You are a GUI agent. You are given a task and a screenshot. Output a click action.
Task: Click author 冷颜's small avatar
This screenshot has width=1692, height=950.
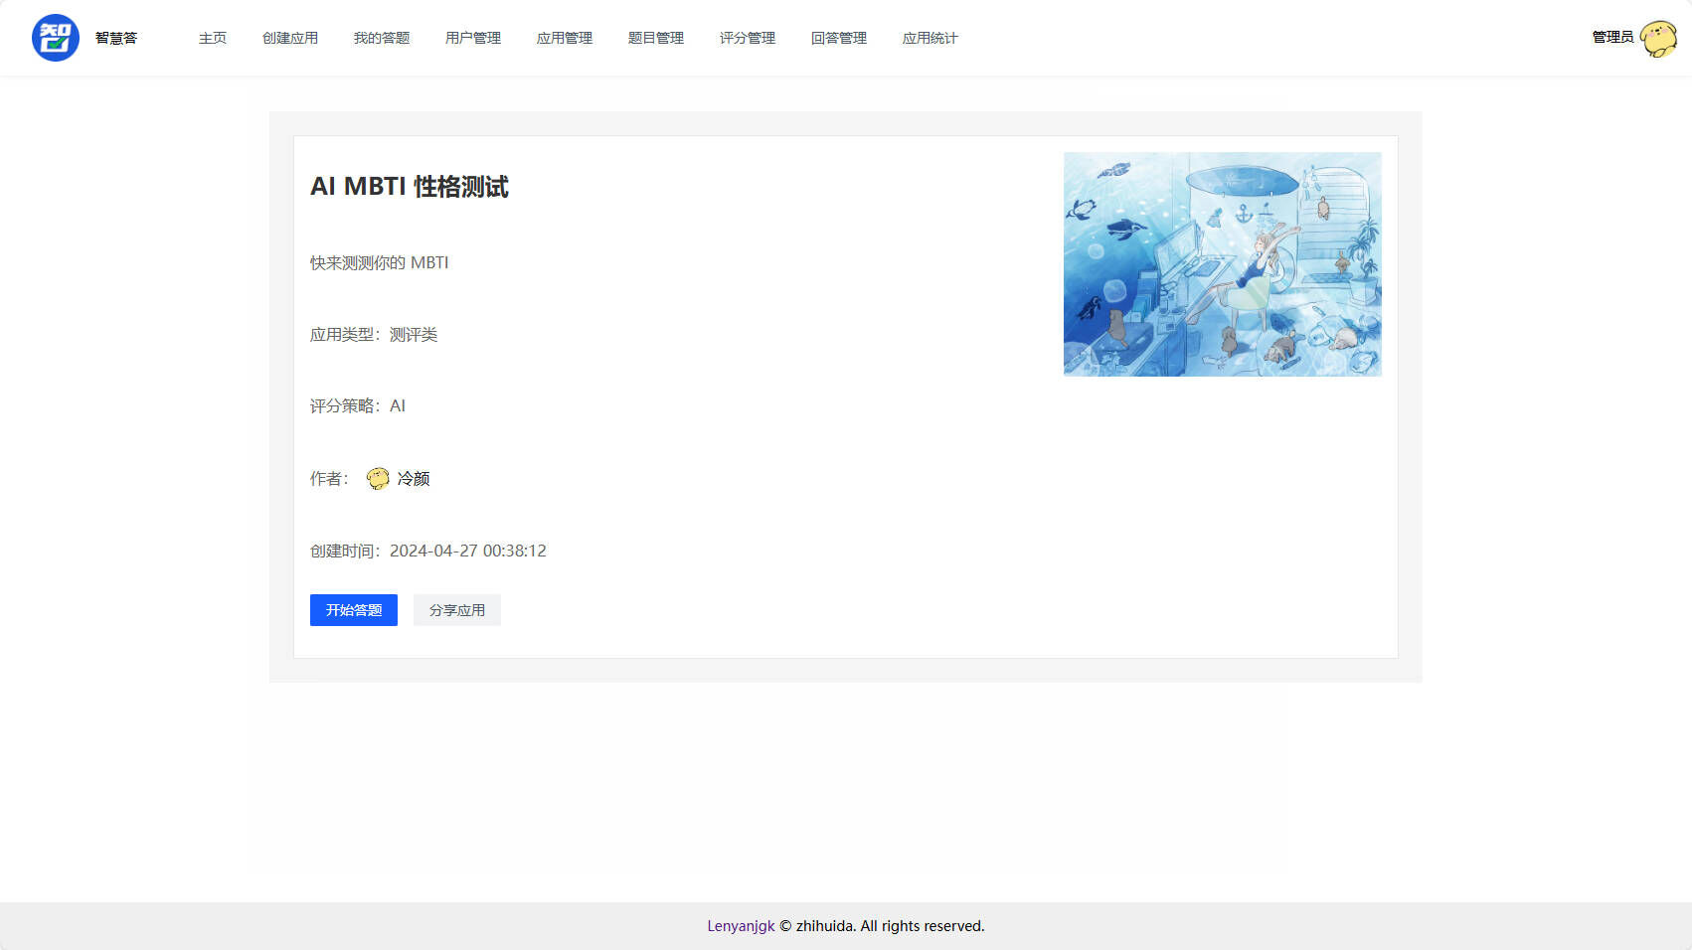pyautogui.click(x=378, y=479)
